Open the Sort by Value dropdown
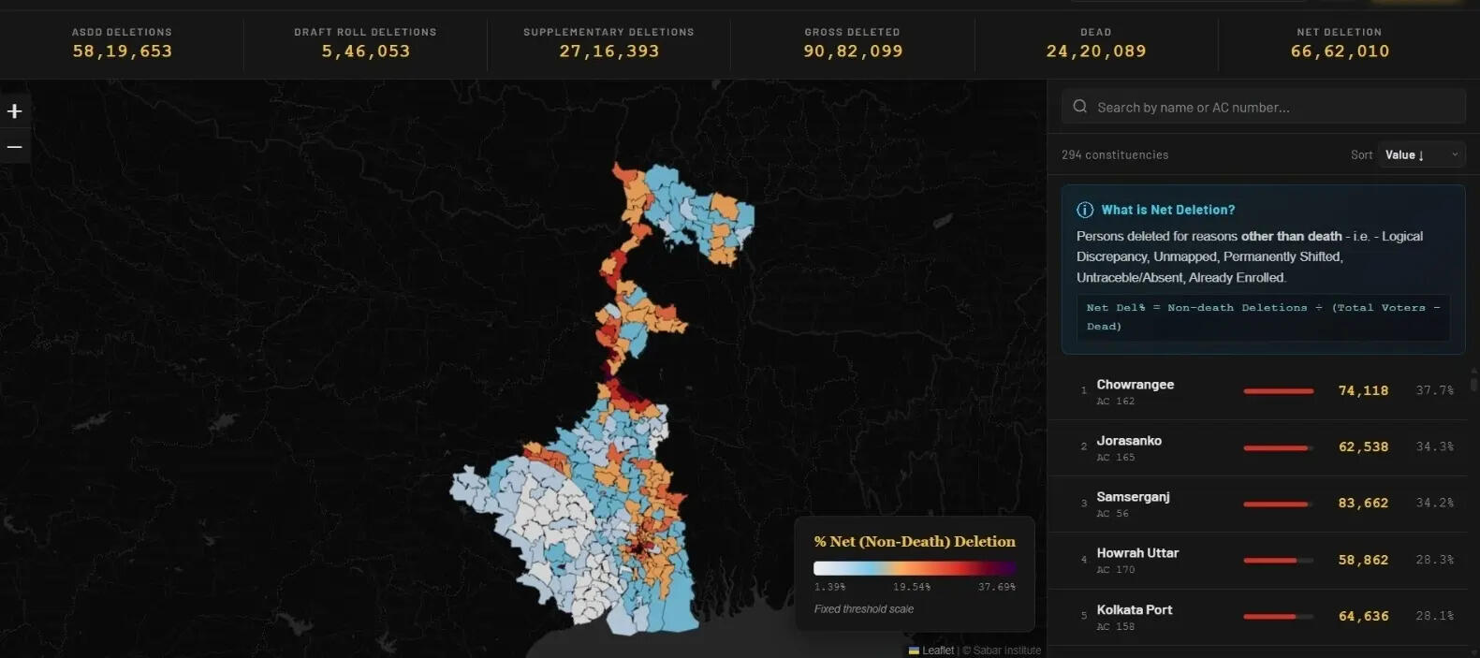1480x658 pixels. pos(1421,155)
